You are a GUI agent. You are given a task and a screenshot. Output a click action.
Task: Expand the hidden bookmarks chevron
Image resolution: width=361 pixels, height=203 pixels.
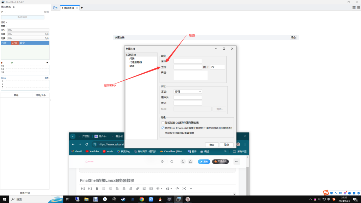[x=225, y=151]
